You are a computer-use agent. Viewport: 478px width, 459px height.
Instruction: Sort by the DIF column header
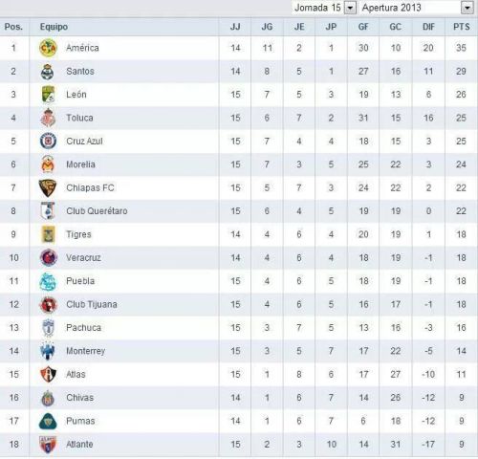428,27
